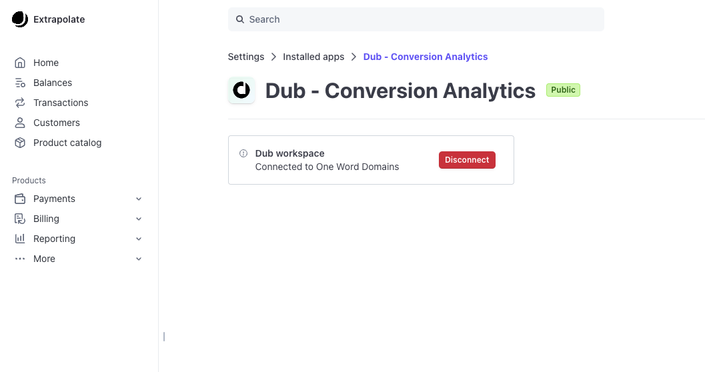Go to Transactions page
The image size is (705, 372).
[61, 103]
